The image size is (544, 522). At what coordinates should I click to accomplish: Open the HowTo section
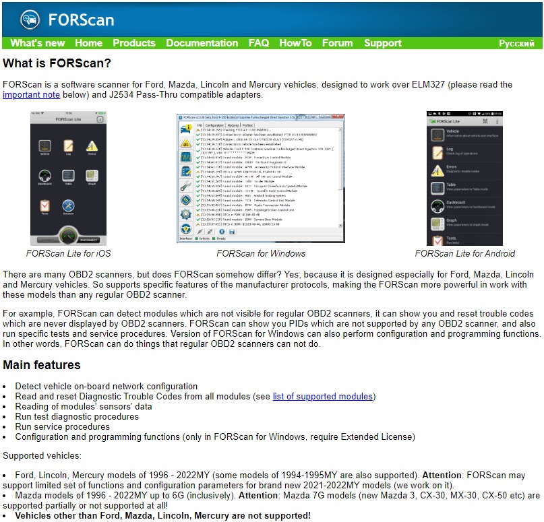point(295,43)
